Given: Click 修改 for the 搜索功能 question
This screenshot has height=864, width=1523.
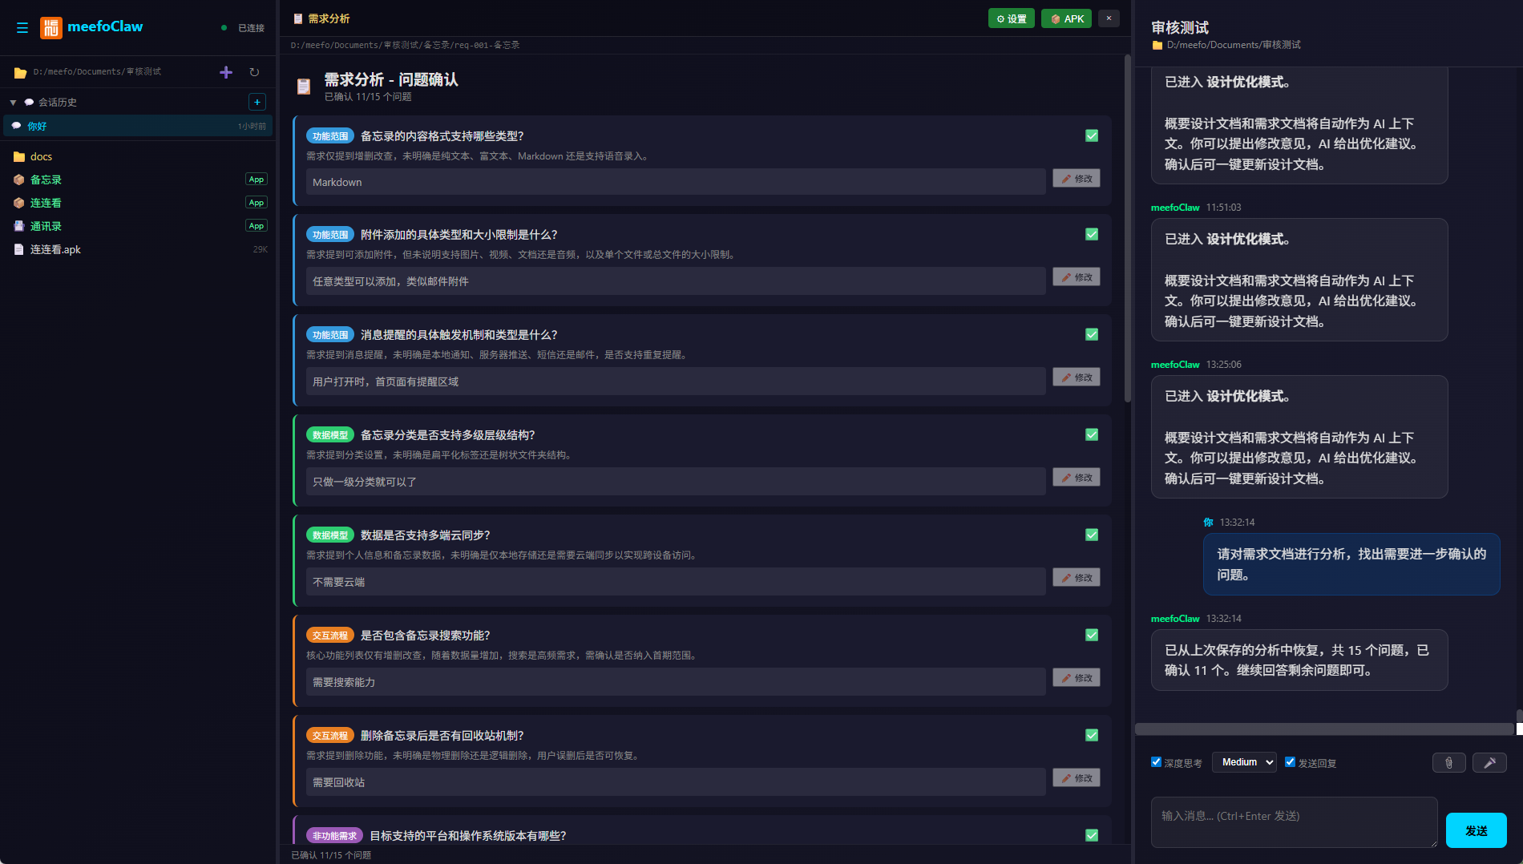Looking at the screenshot, I should click(x=1077, y=677).
